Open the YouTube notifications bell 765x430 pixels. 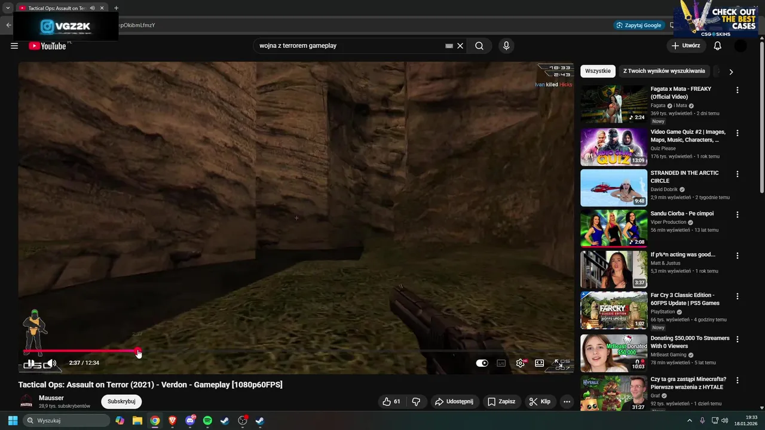[x=718, y=46]
